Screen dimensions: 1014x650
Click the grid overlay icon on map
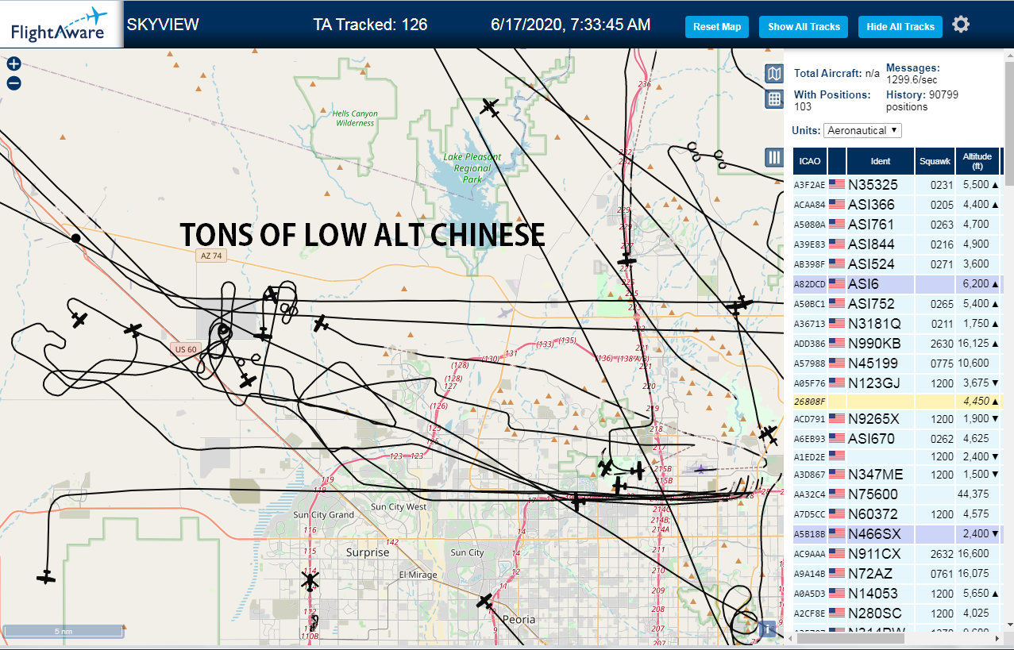pyautogui.click(x=774, y=99)
